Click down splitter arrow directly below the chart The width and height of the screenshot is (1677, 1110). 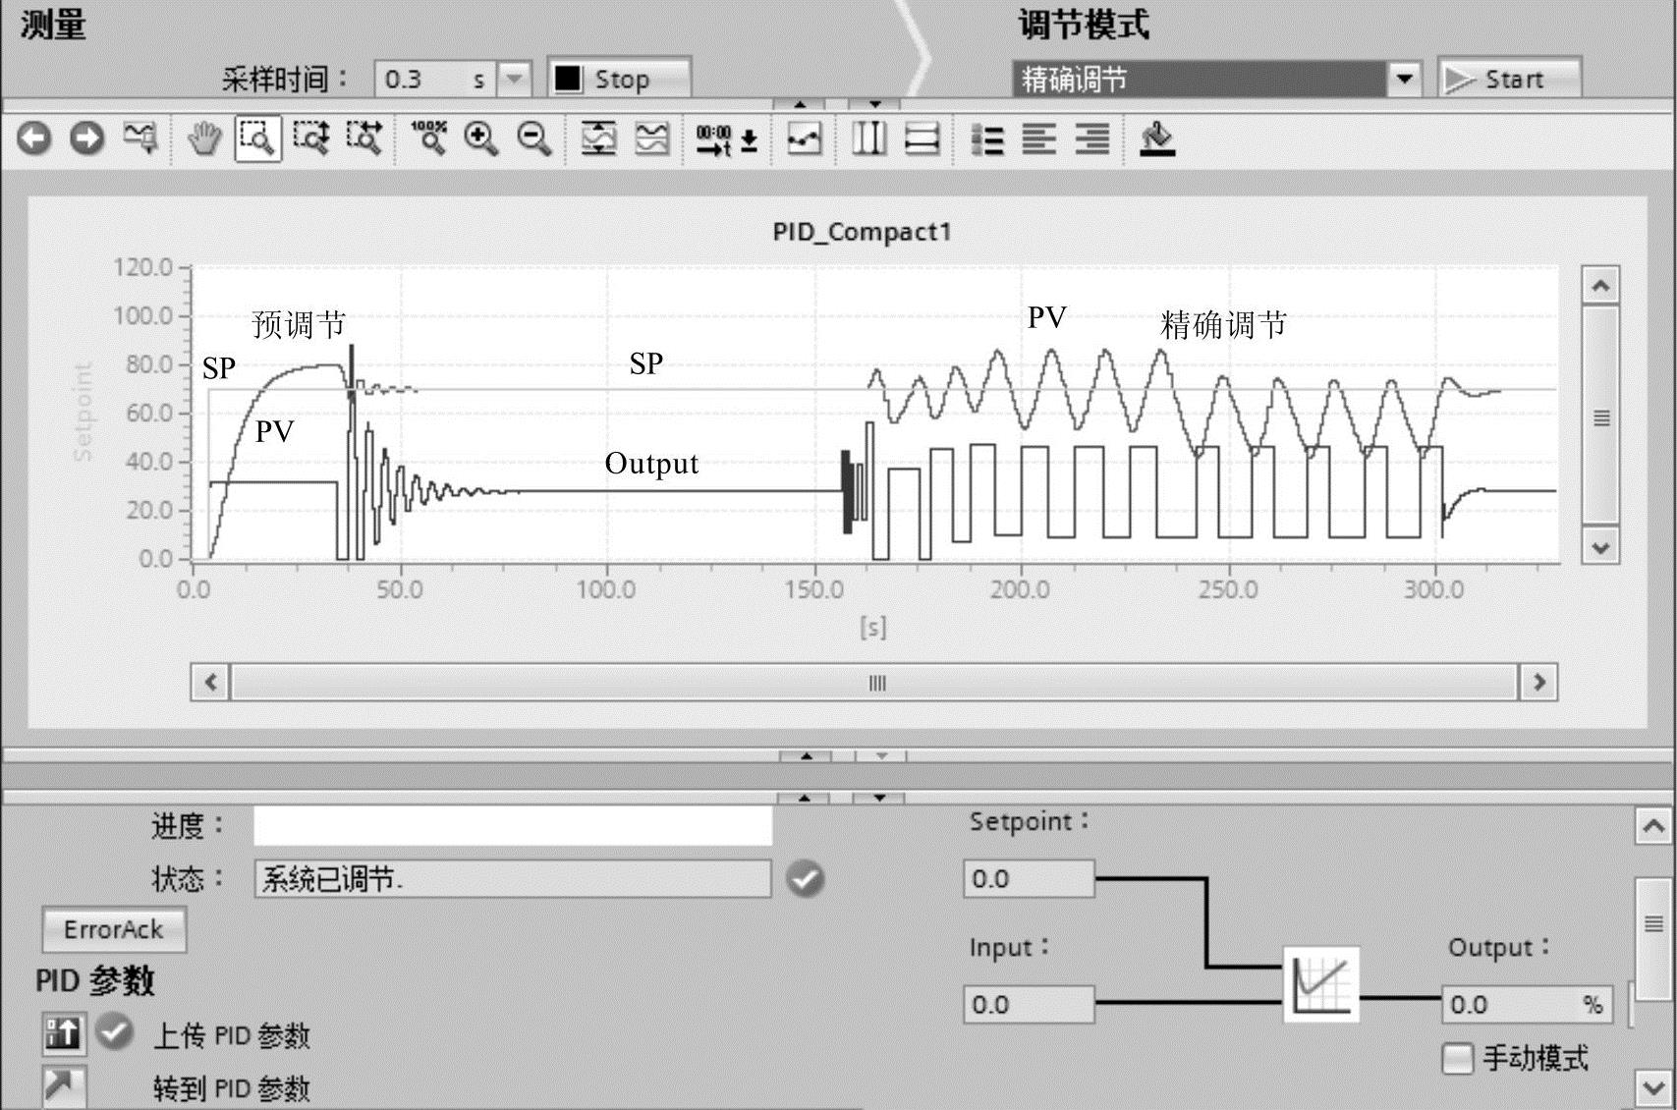(881, 755)
